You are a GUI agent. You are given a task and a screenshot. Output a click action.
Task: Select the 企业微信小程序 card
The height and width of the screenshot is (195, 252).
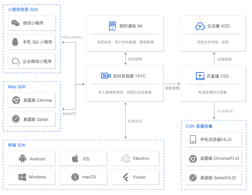(x=32, y=61)
